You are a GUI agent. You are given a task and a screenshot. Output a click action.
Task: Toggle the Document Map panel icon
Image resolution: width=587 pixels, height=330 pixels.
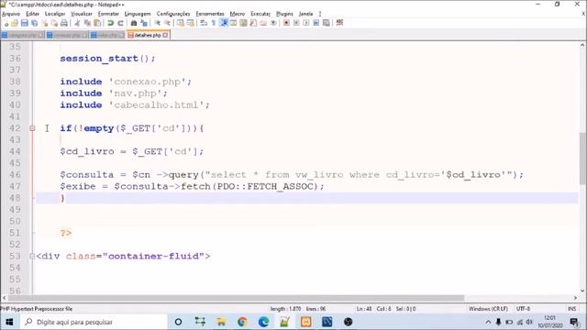point(243,23)
